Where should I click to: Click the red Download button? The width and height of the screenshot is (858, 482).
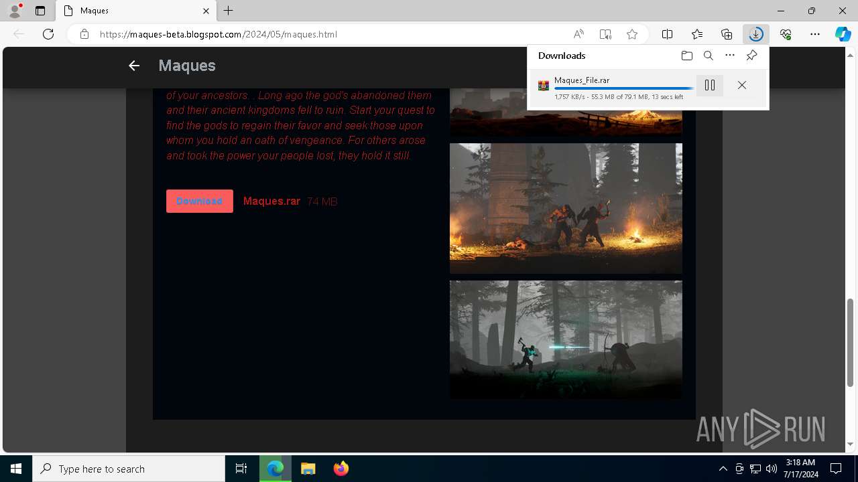click(x=200, y=201)
